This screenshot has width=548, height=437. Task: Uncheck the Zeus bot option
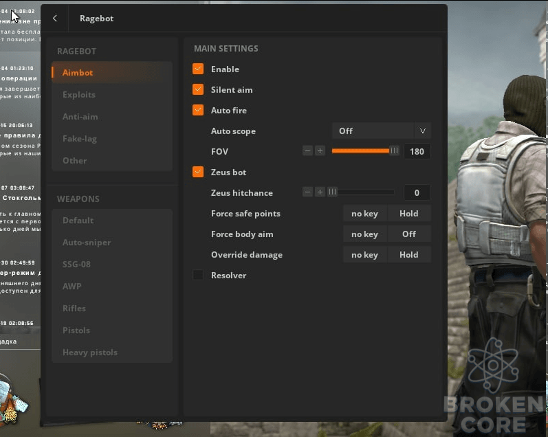click(x=198, y=172)
